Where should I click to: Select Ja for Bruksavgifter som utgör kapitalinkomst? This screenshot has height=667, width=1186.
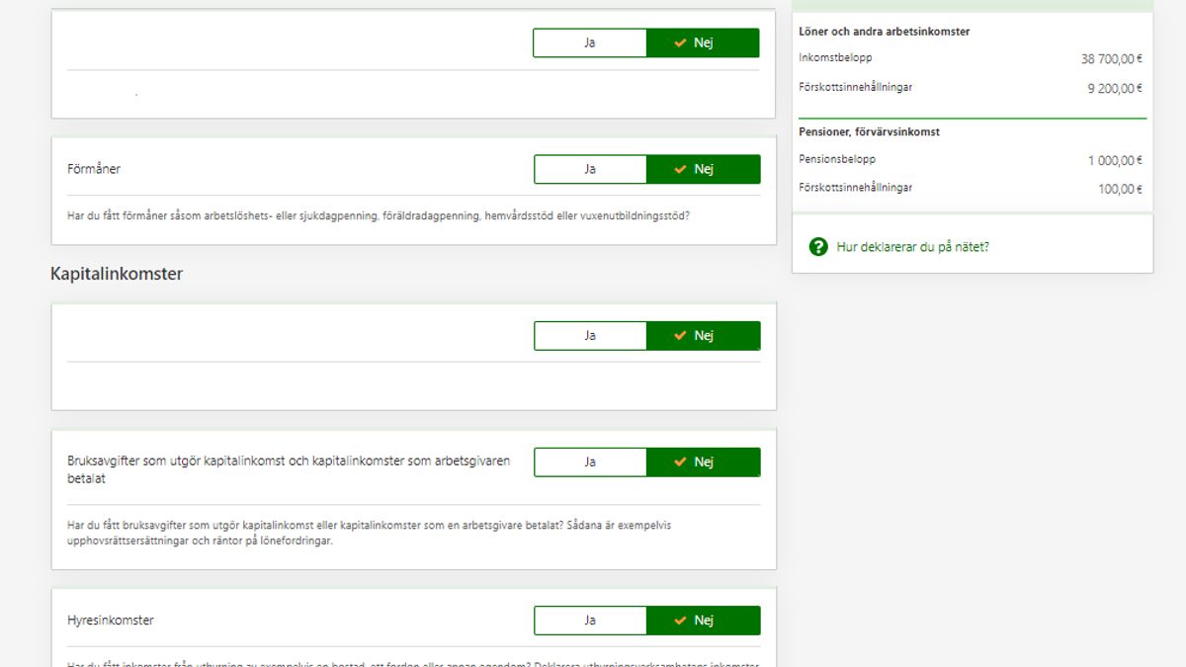590,462
